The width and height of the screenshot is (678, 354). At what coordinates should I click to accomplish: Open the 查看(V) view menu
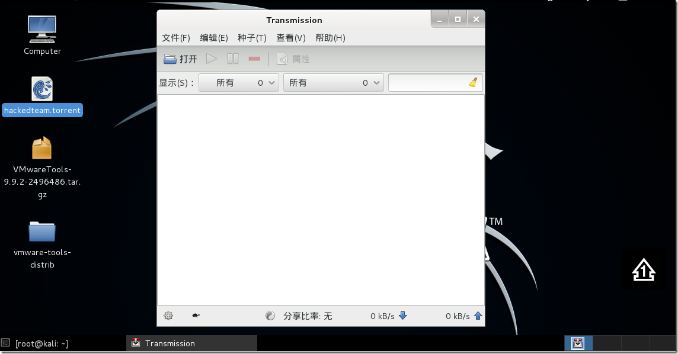pyautogui.click(x=290, y=38)
